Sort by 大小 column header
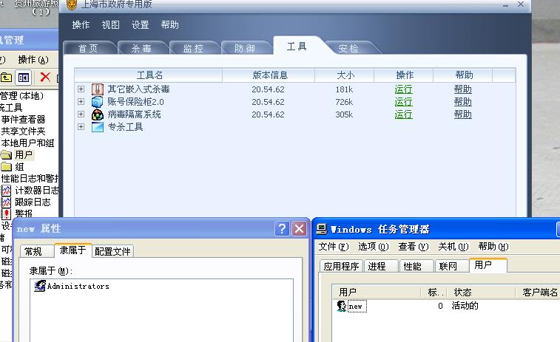This screenshot has width=560, height=342. (x=345, y=75)
